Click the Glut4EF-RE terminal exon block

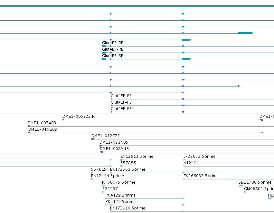click(x=187, y=59)
